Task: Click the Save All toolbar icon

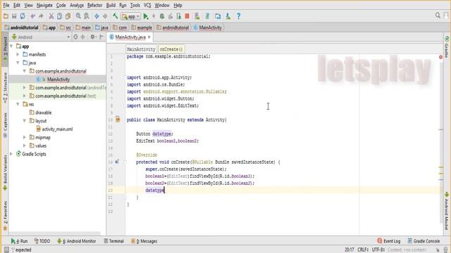Action: click(14, 16)
